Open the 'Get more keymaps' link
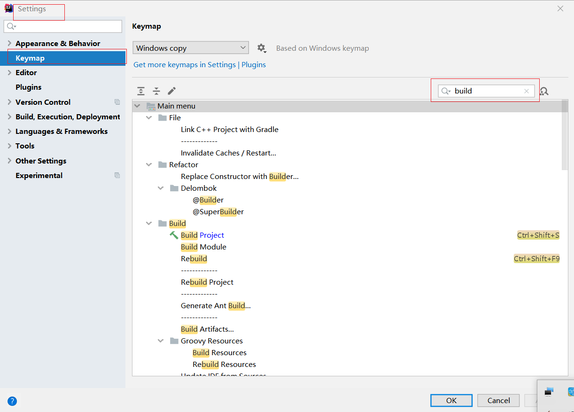This screenshot has height=412, width=574. pos(200,65)
